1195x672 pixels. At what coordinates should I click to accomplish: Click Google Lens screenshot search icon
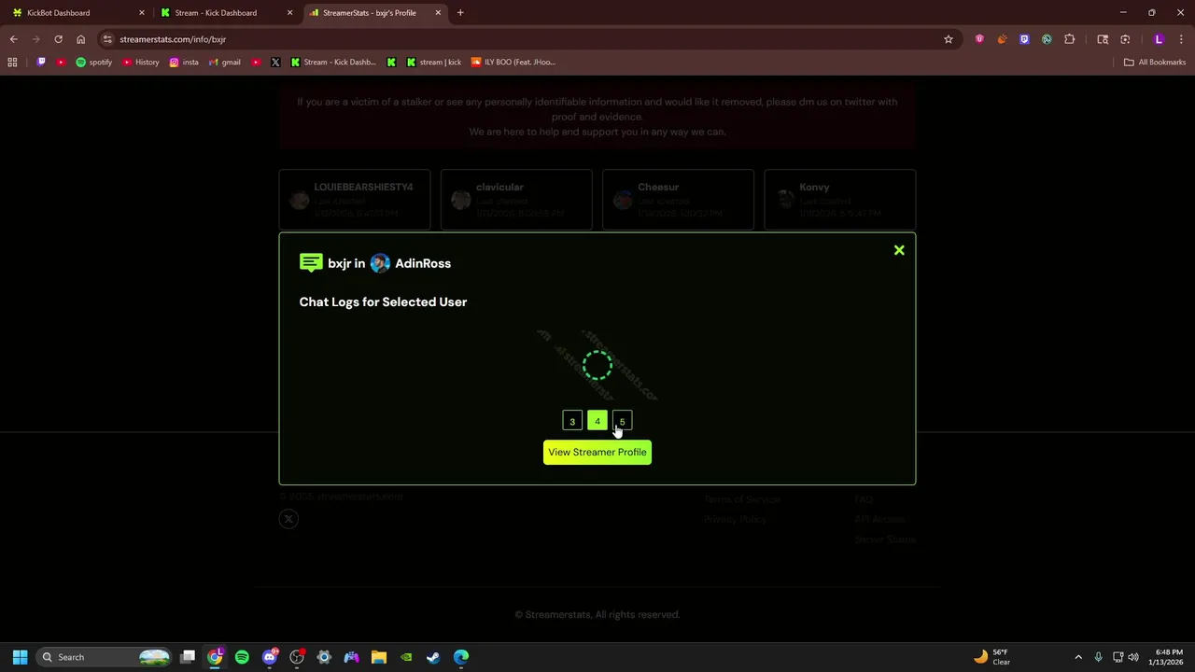tap(1125, 39)
